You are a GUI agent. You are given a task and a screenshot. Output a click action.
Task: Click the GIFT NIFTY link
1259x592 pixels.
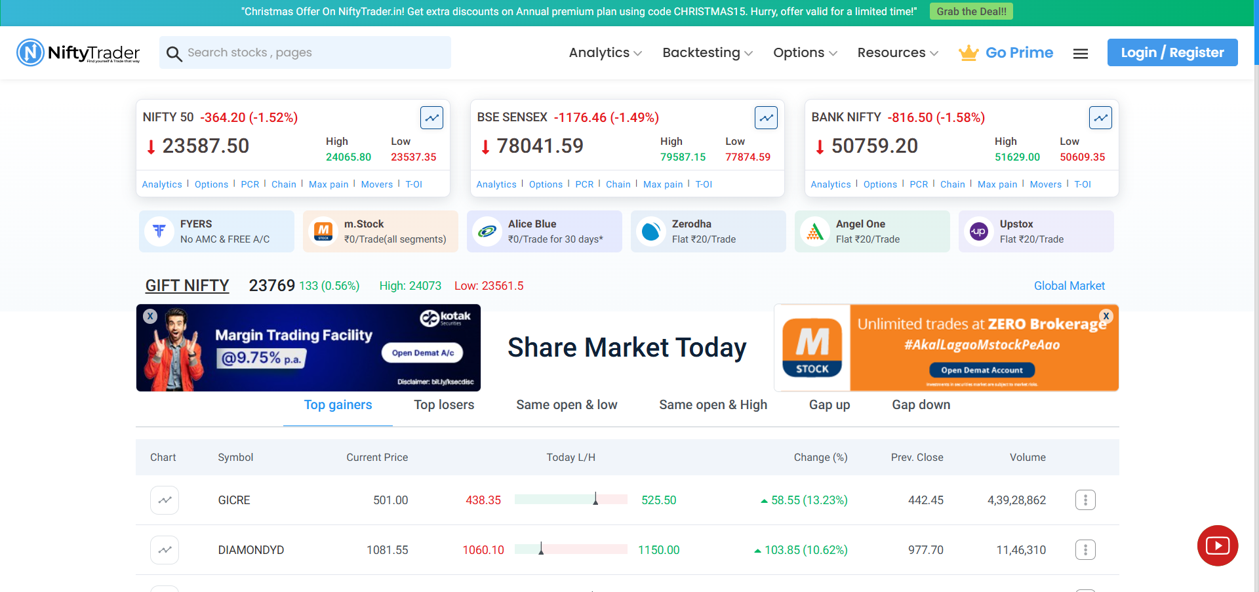187,286
